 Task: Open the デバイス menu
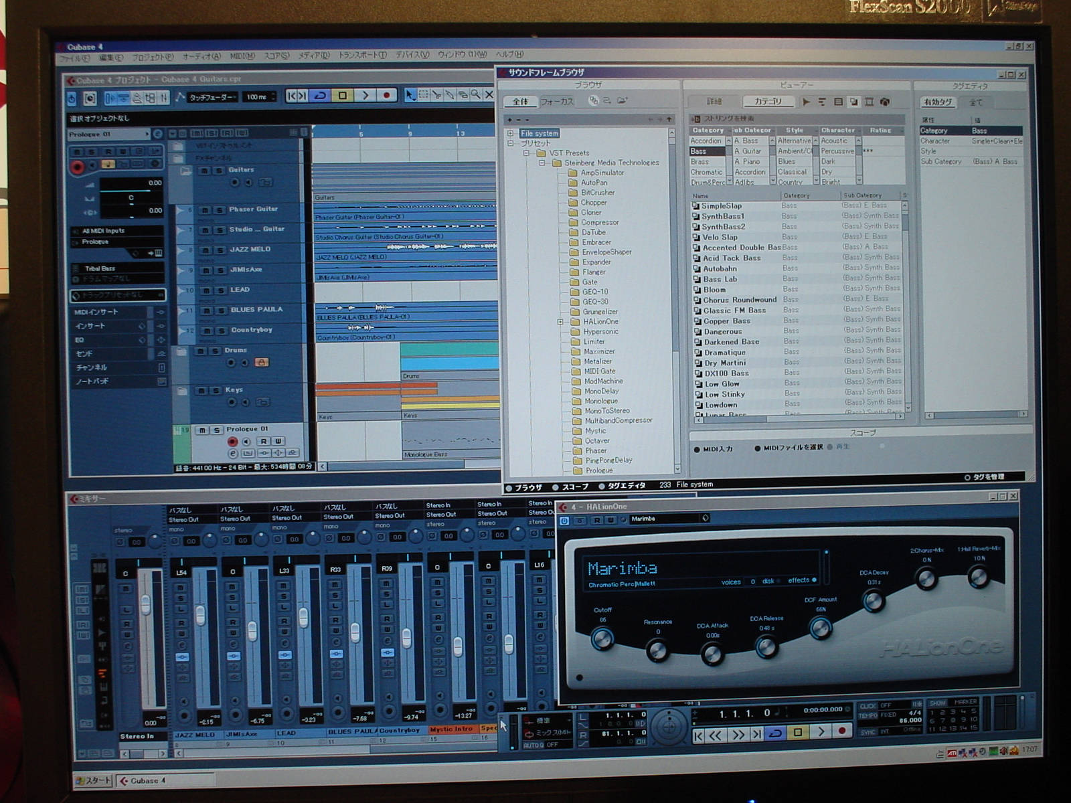(412, 54)
